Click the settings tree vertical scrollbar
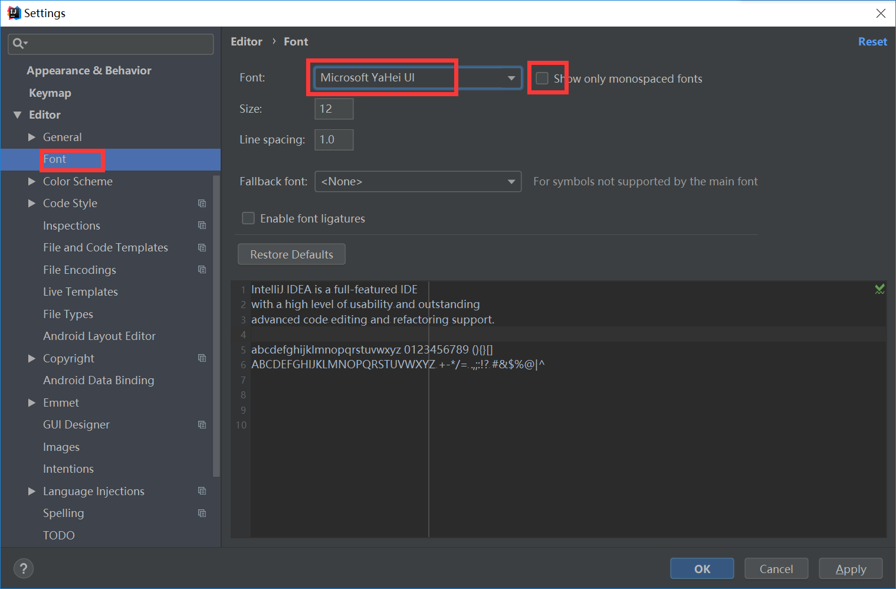 (216, 325)
